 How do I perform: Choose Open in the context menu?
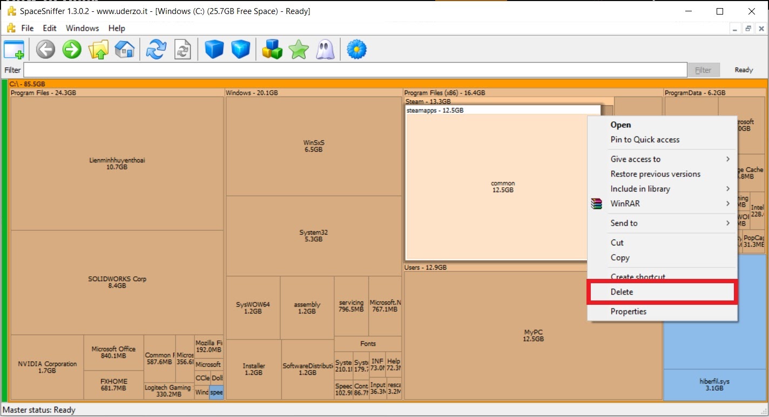pos(663,125)
